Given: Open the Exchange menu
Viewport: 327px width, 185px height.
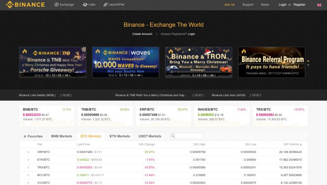Looking at the screenshot, I should (64, 5).
